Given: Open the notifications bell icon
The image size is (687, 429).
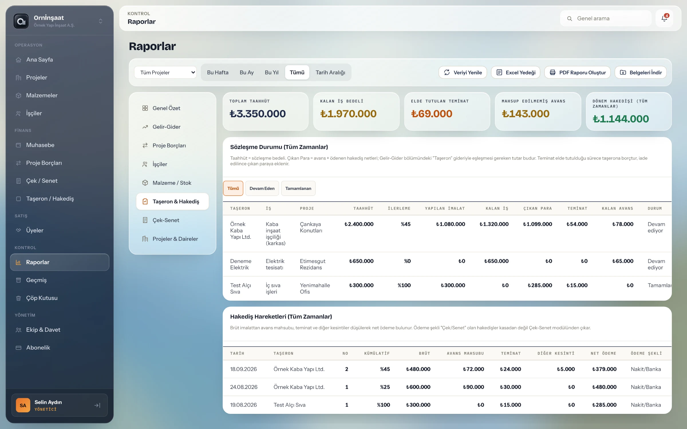Looking at the screenshot, I should pyautogui.click(x=664, y=19).
